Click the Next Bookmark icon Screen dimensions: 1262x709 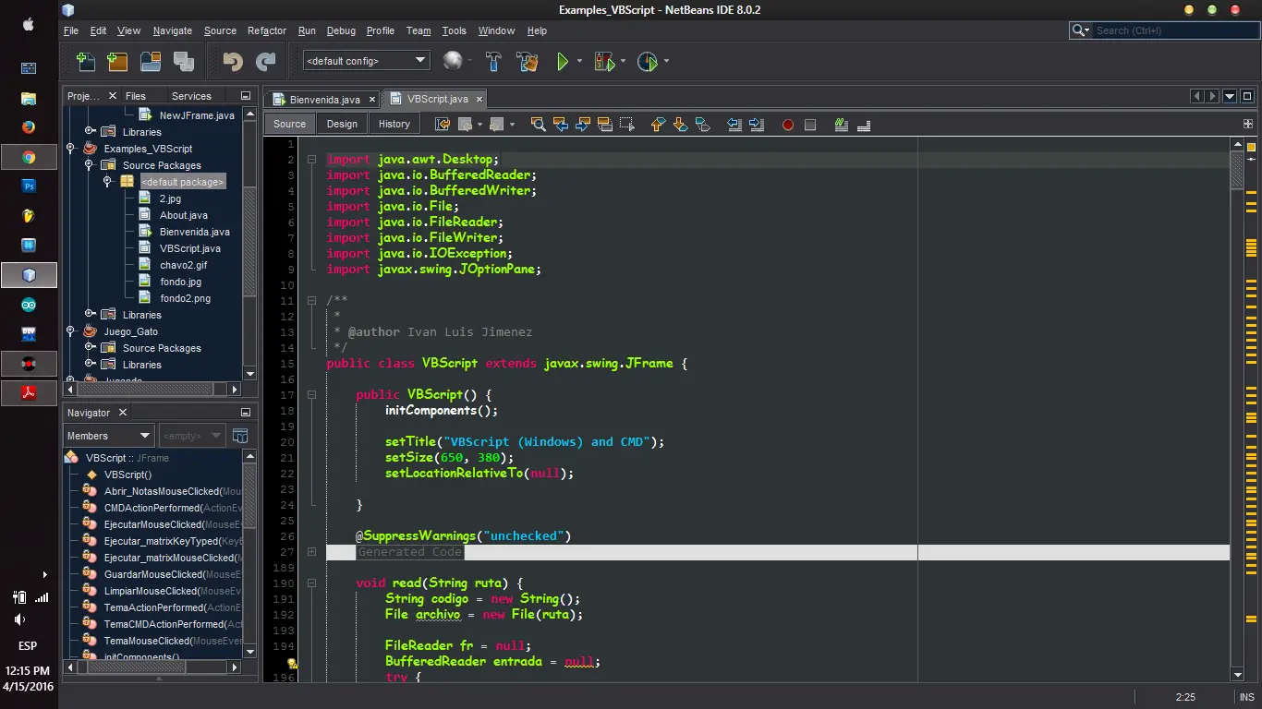pos(680,124)
